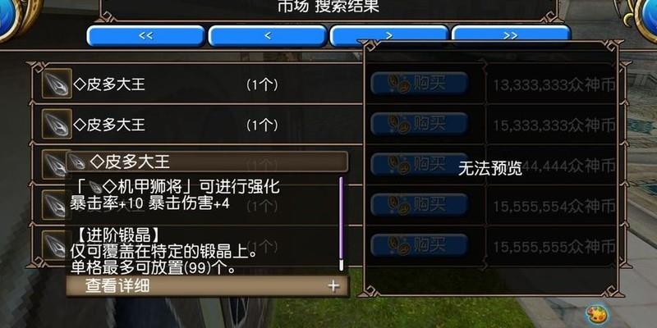Viewport: 657px width, 328px height.
Task: Open the palette icon at bottom right
Action: [x=597, y=314]
